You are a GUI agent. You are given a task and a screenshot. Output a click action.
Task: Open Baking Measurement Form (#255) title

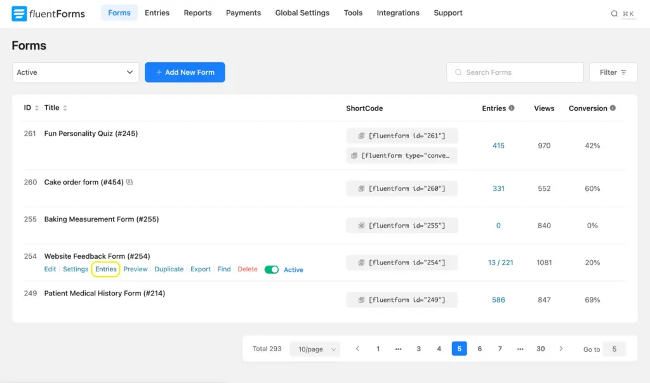click(x=102, y=219)
